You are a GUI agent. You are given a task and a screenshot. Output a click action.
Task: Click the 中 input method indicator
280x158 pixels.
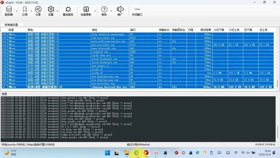[236, 153]
